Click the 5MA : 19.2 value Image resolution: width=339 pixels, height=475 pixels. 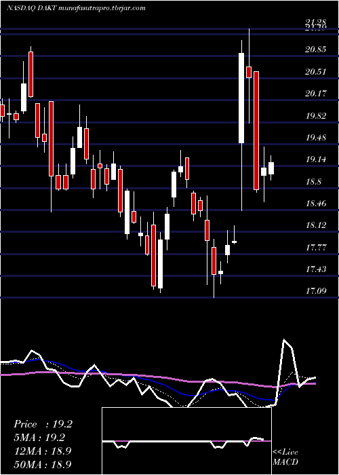coord(39,438)
